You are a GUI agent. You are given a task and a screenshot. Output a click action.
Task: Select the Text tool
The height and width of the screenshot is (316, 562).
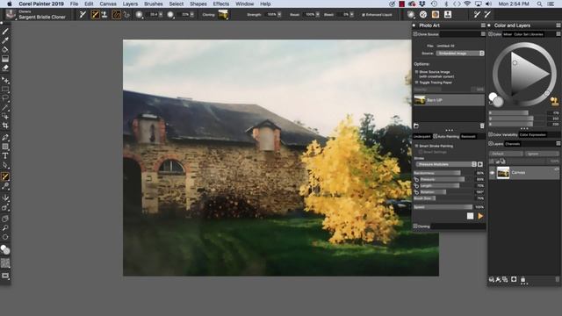point(5,156)
